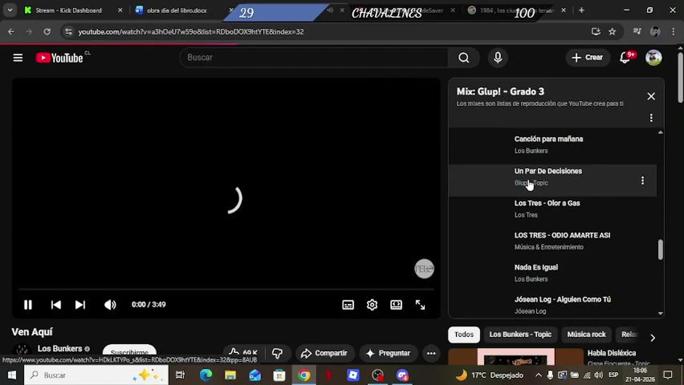Open OBS Studio from taskbar
Viewport: 684px width, 385px height.
tap(378, 375)
